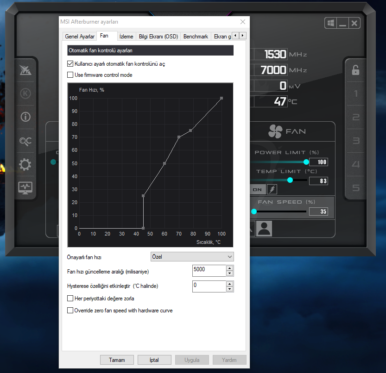Increase fan speed update interval value
The height and width of the screenshot is (373, 386).
pyautogui.click(x=229, y=268)
